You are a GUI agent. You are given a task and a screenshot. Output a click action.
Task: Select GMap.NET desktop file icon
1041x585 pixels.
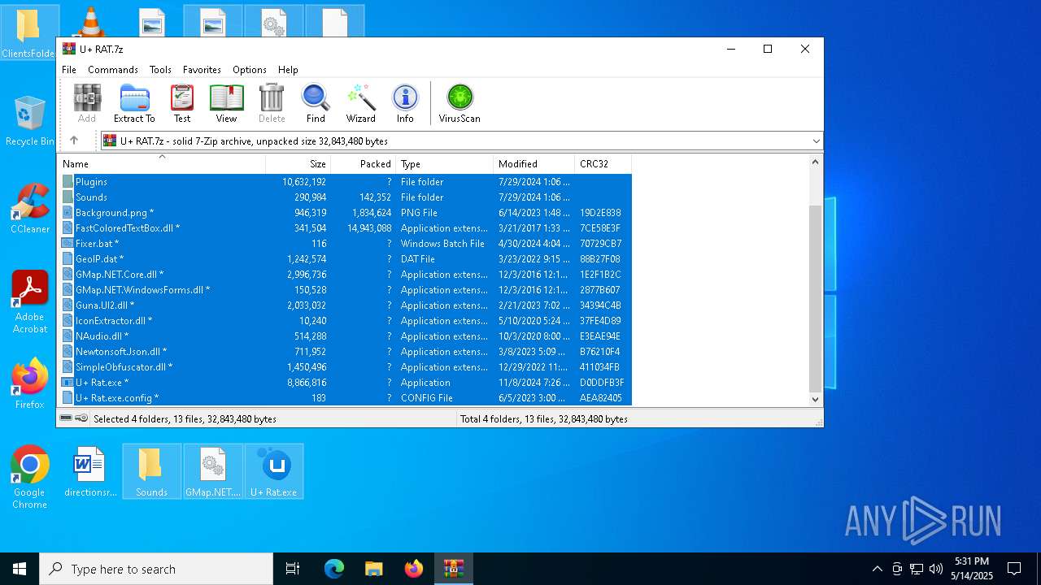click(213, 471)
